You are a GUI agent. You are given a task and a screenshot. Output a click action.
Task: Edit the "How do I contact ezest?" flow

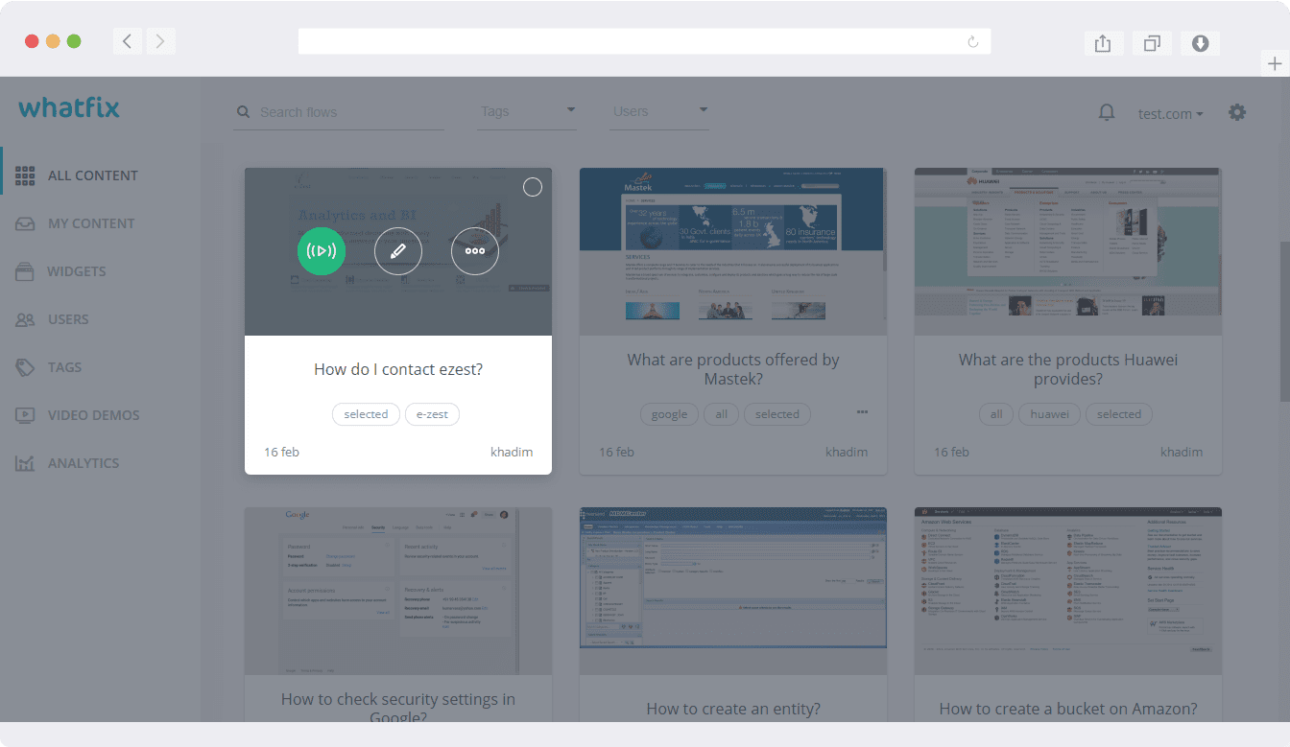(398, 251)
